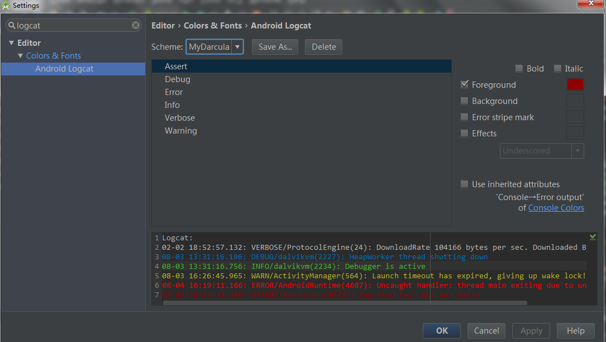Select Android Logcat in settings tree
Screen dimensions: 606x342
(x=73, y=69)
